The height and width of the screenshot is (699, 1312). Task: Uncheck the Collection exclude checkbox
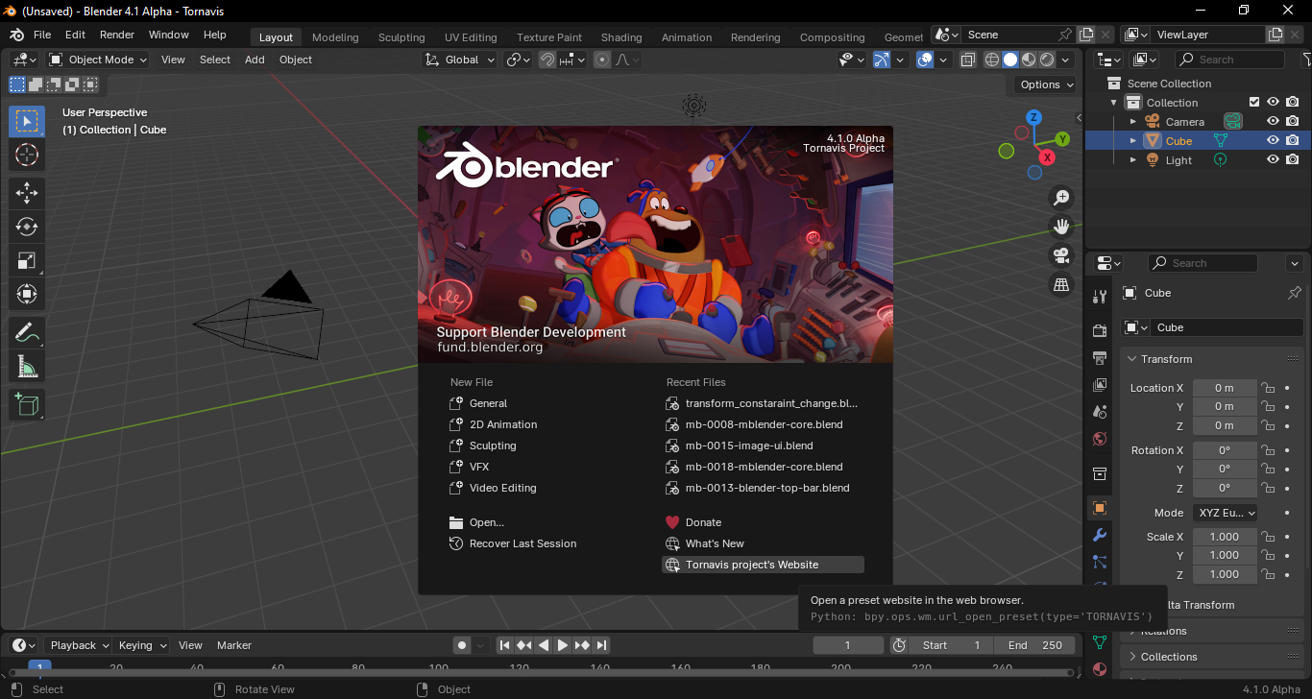[1253, 102]
